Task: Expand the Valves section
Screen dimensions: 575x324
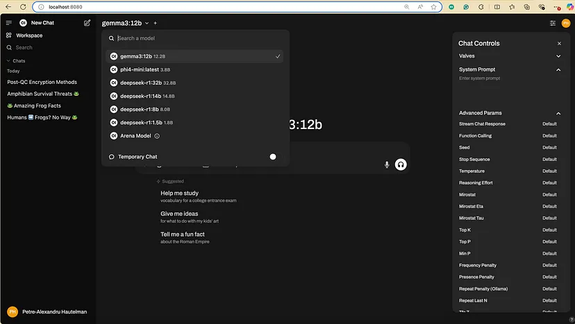Action: 510,56
